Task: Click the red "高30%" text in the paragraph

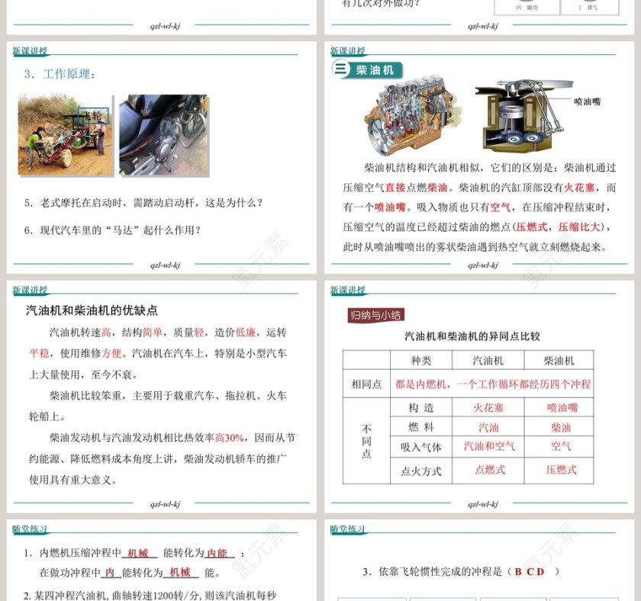Action: (229, 438)
